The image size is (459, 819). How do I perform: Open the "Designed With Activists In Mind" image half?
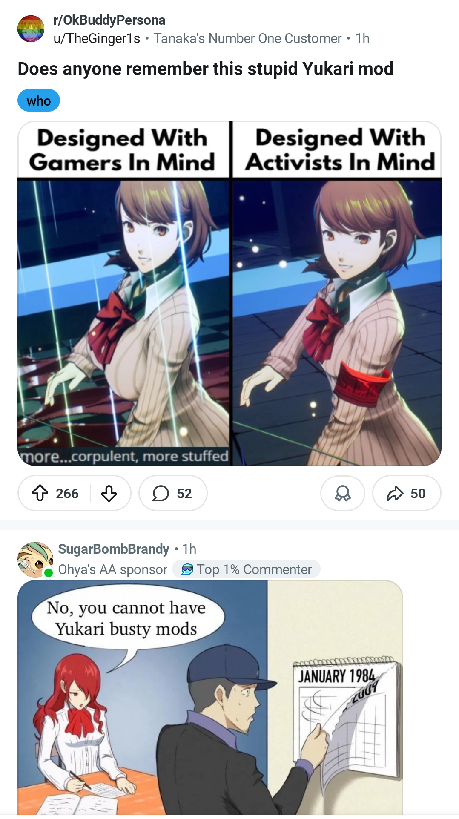(x=337, y=293)
